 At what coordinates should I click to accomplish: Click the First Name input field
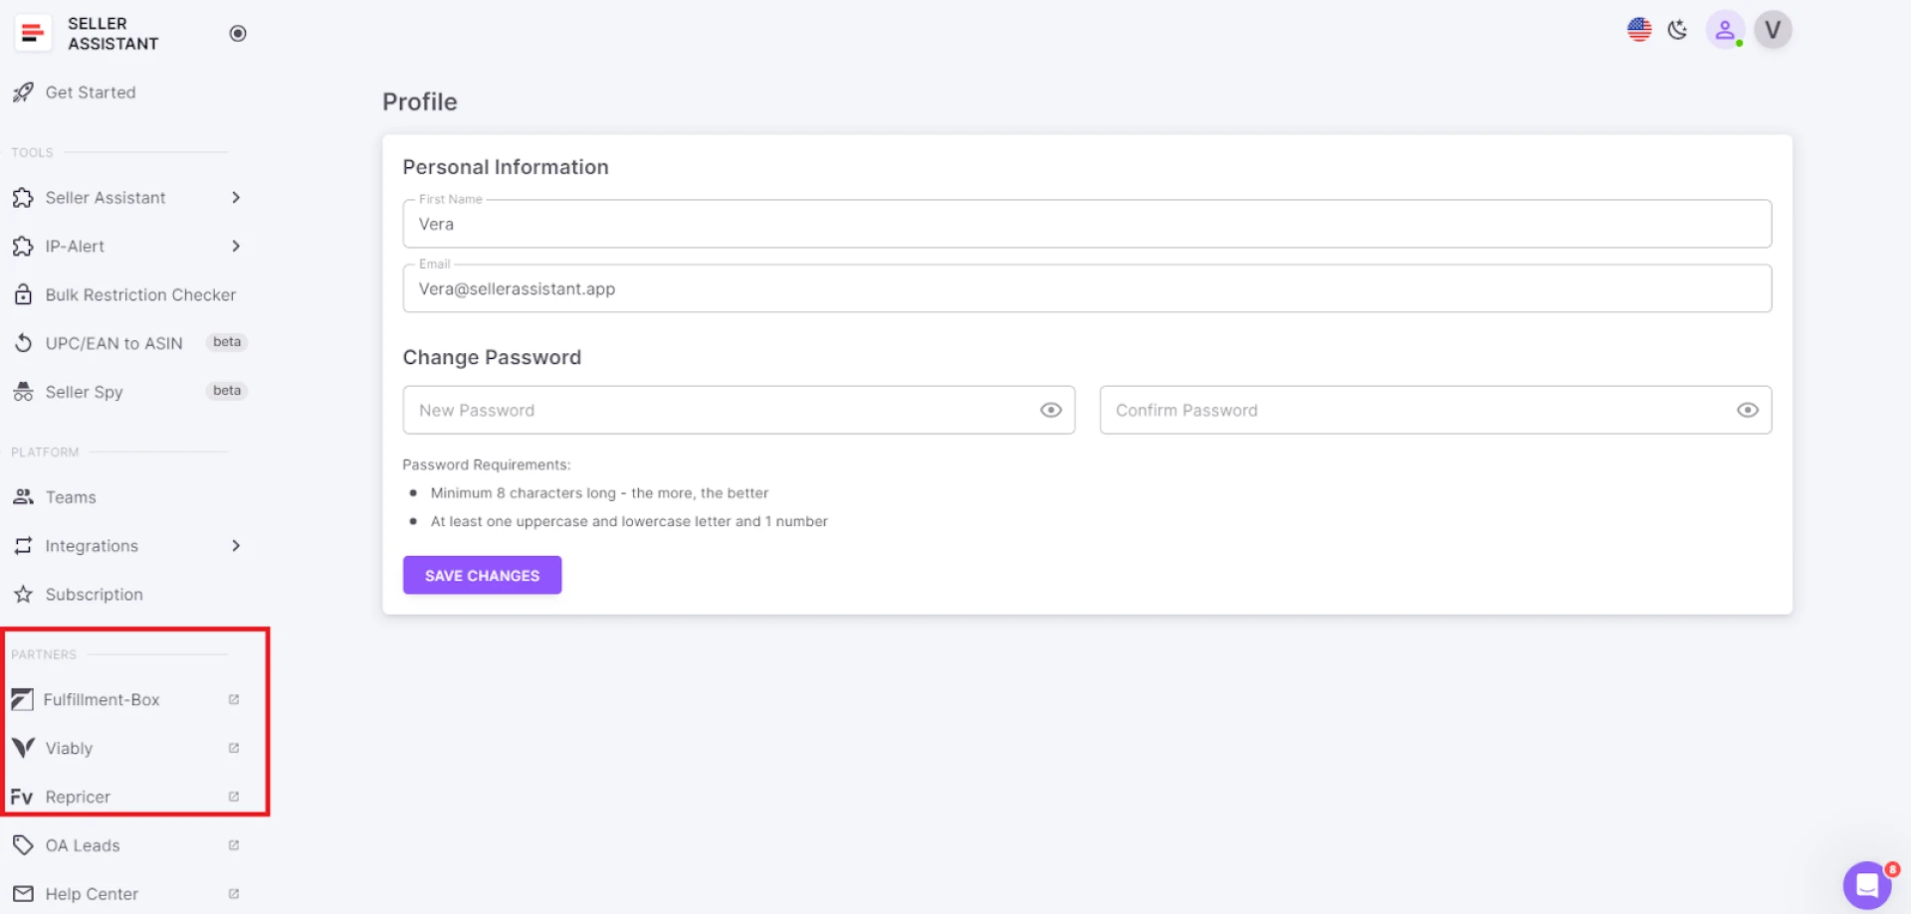pyautogui.click(x=1086, y=225)
